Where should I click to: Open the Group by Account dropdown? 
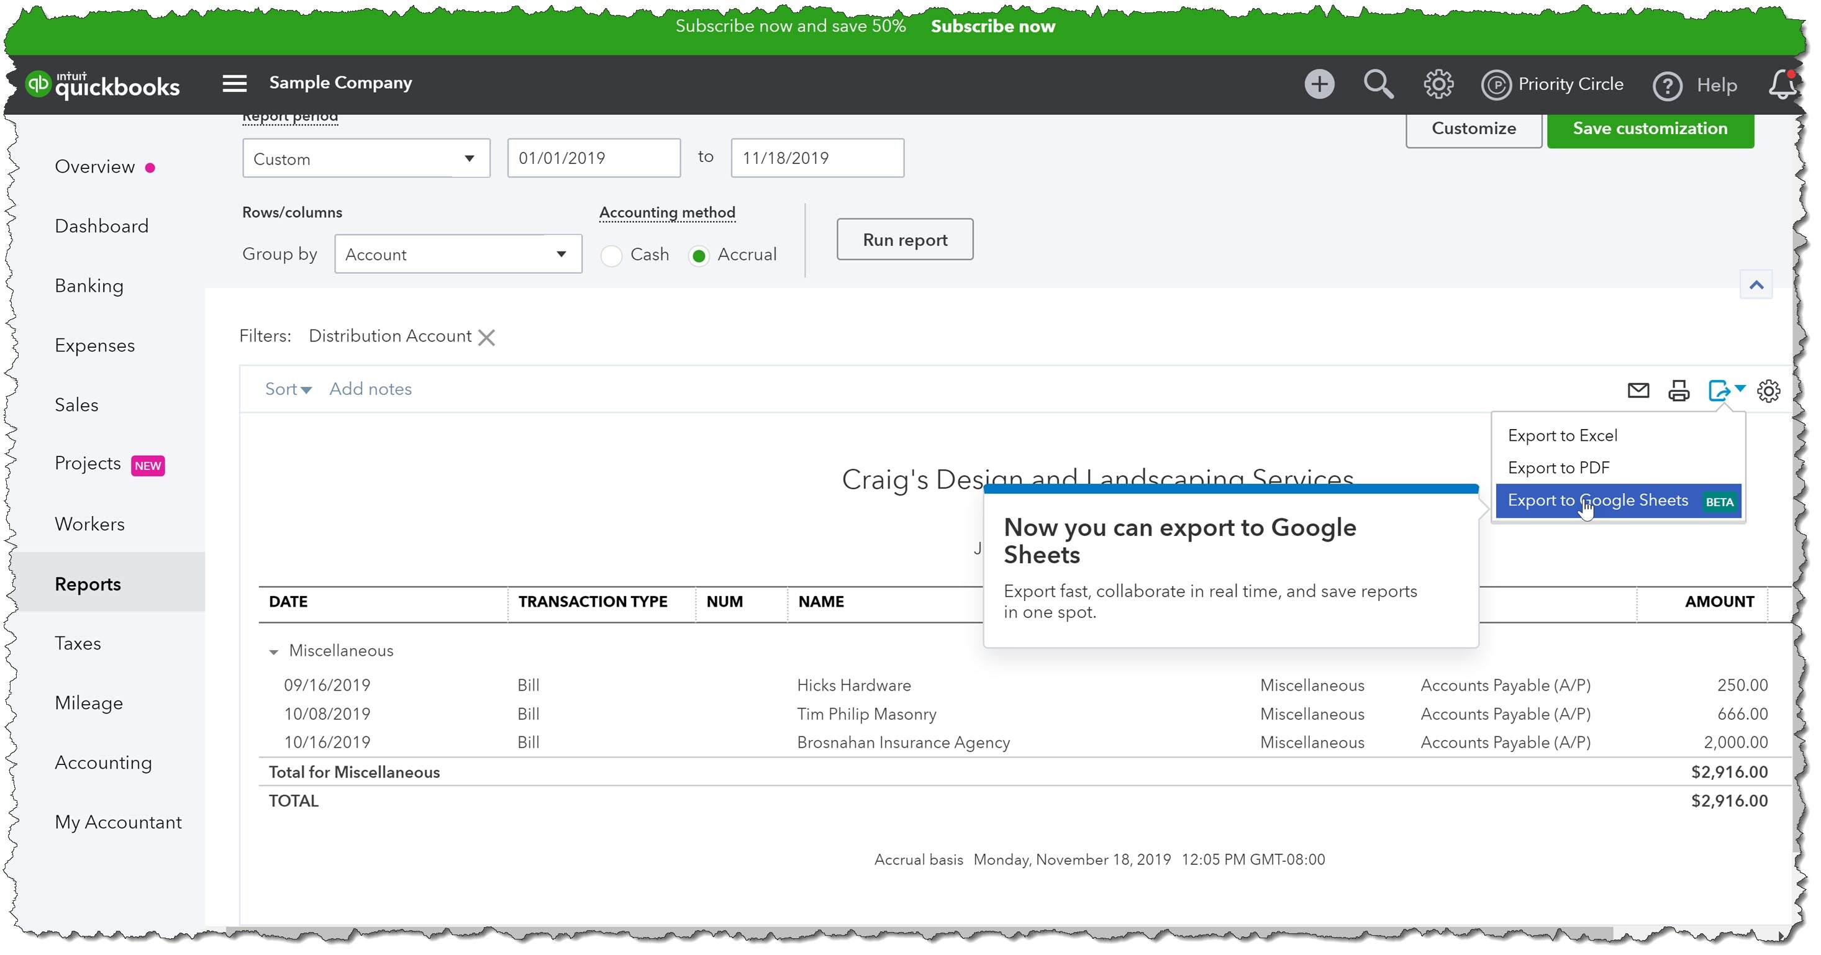[x=458, y=254]
